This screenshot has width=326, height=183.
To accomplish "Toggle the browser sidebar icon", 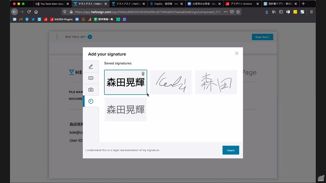I will 281,12.
